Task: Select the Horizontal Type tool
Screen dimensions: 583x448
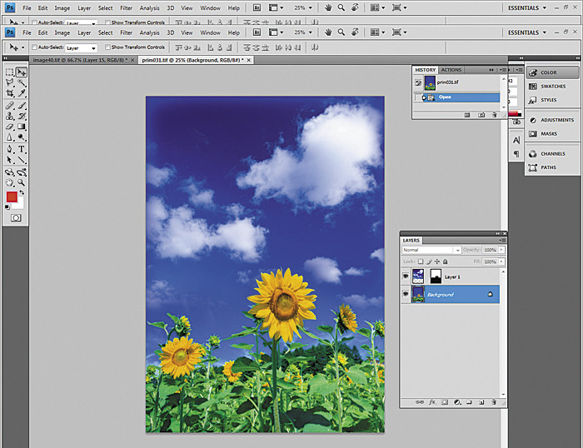Action: coord(21,149)
